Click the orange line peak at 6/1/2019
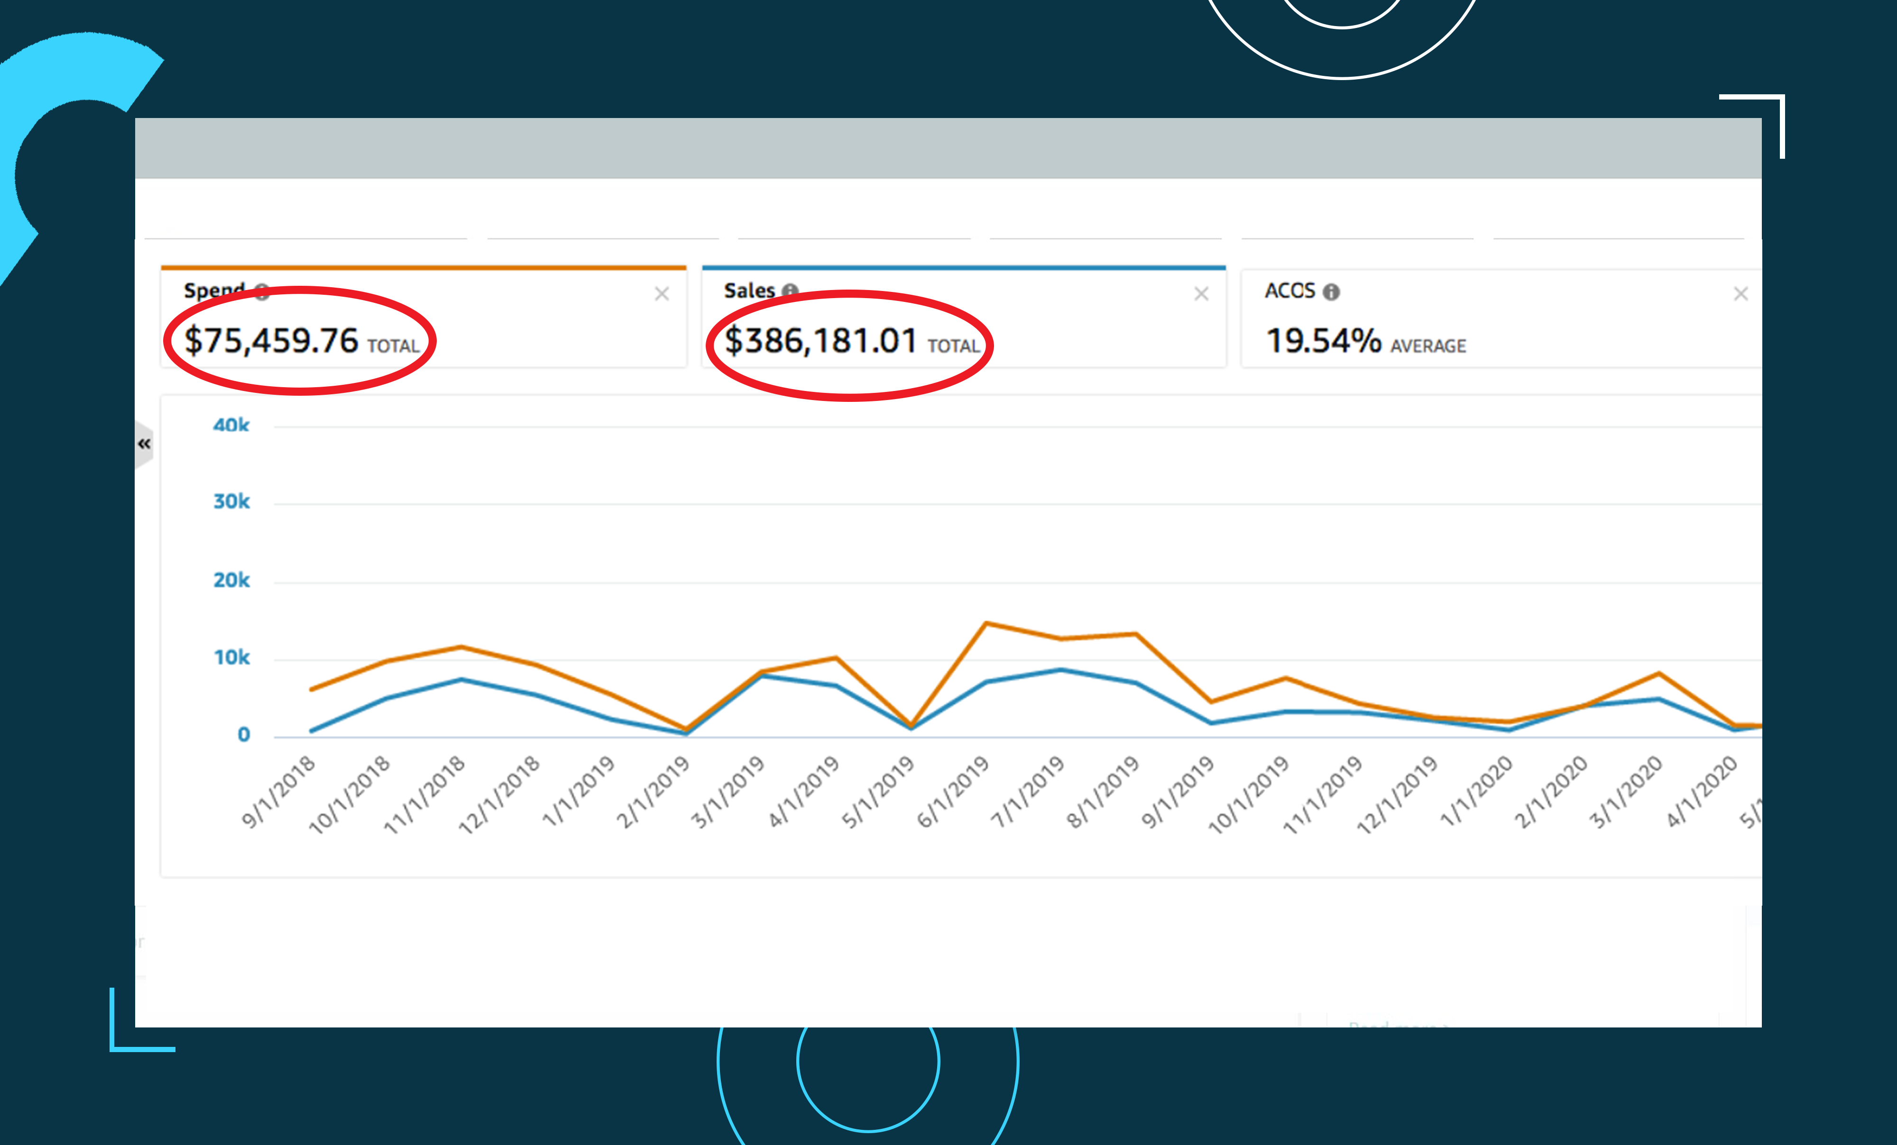 coord(986,623)
